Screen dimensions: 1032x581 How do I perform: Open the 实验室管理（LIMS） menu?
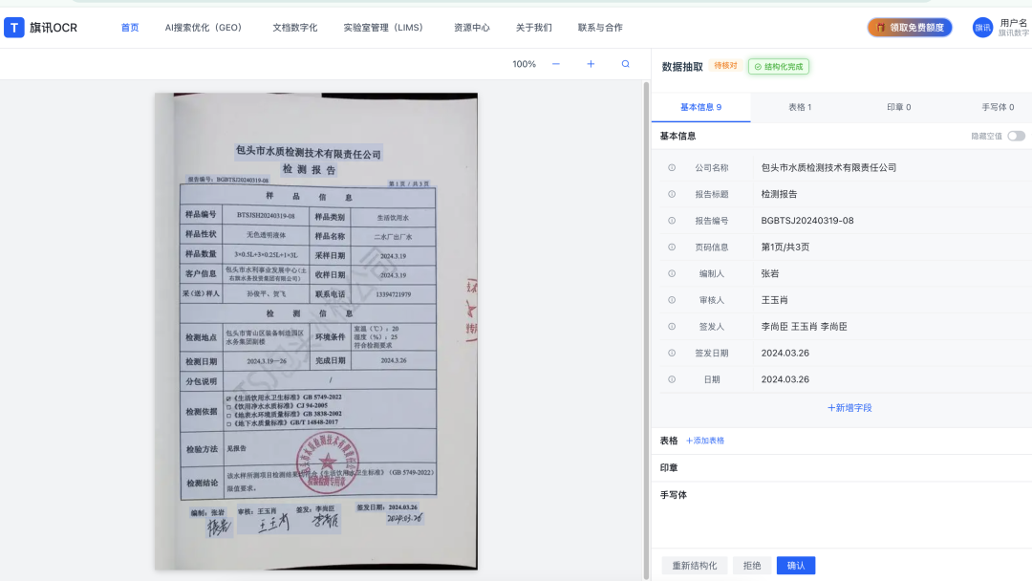tap(383, 28)
